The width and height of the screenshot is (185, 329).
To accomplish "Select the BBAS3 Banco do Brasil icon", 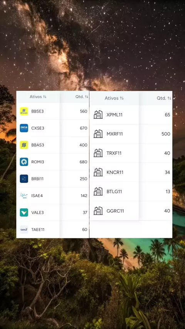I will click(24, 145).
